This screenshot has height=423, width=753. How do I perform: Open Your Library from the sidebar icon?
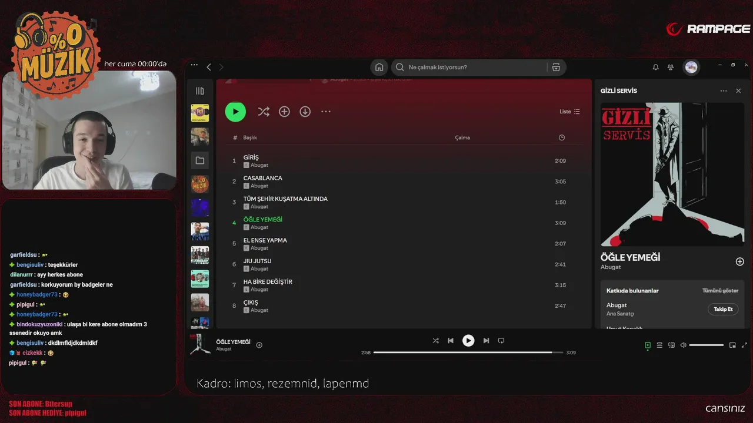[200, 91]
